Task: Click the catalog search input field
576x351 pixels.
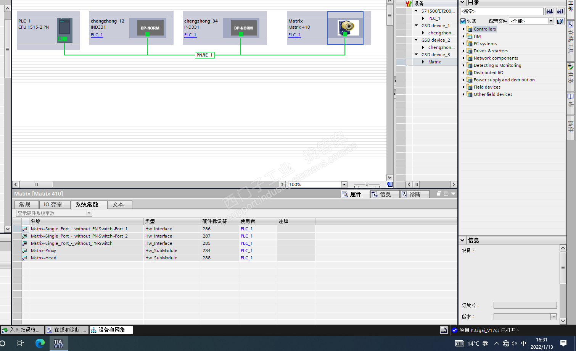Action: tap(502, 11)
